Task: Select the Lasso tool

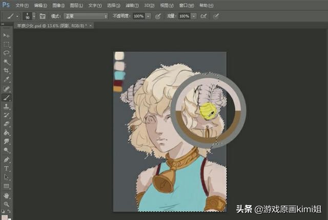Action: point(6,53)
